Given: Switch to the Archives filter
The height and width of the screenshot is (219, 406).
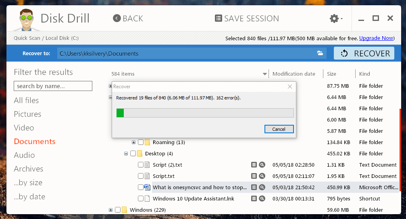Looking at the screenshot, I should click(x=28, y=169).
